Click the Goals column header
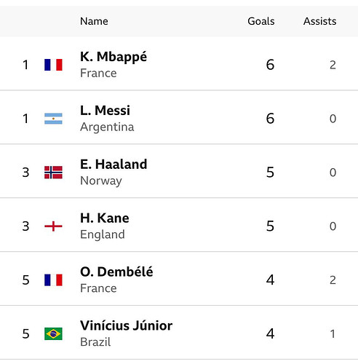 [x=261, y=21]
